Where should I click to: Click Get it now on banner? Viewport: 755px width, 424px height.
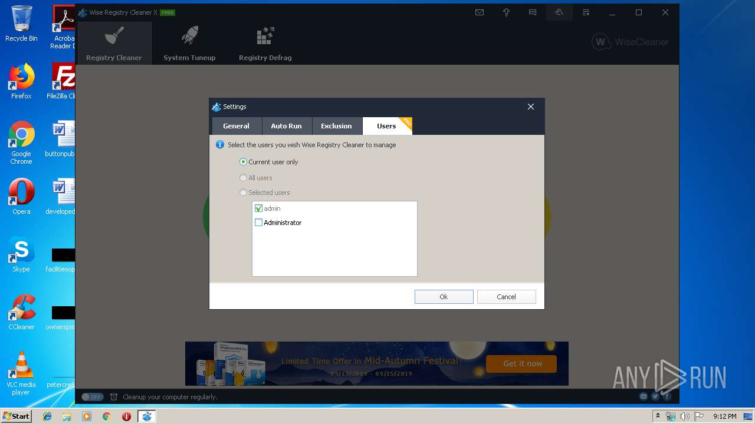click(x=522, y=363)
